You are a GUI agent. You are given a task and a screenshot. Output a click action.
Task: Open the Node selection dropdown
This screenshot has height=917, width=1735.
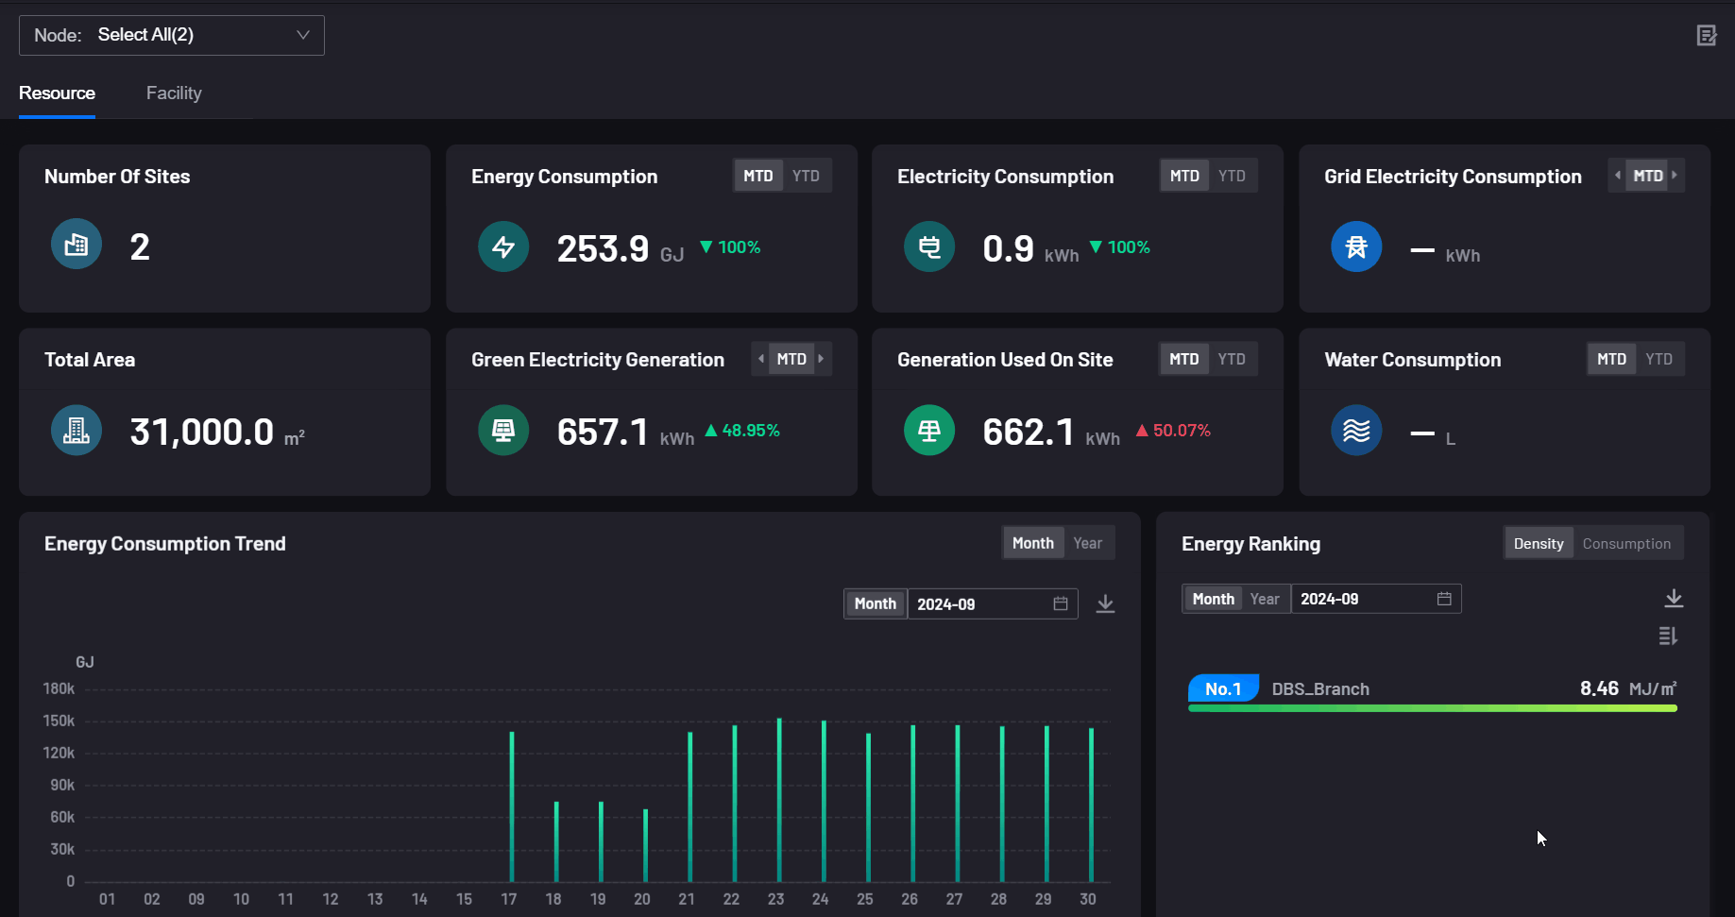172,35
